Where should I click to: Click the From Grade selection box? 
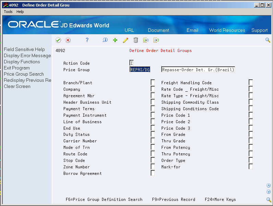coord(251,134)
